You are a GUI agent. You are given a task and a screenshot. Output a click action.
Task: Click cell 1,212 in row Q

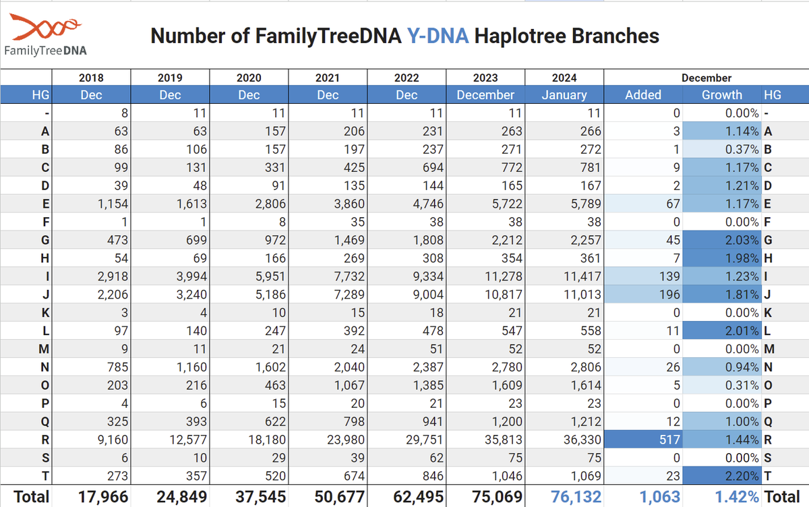point(564,422)
